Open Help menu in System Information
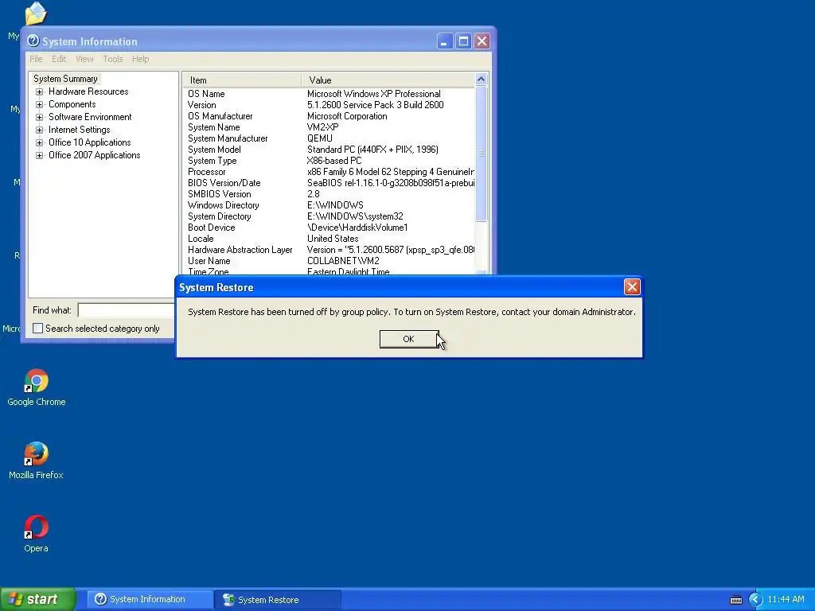This screenshot has height=611, width=815. pos(140,59)
